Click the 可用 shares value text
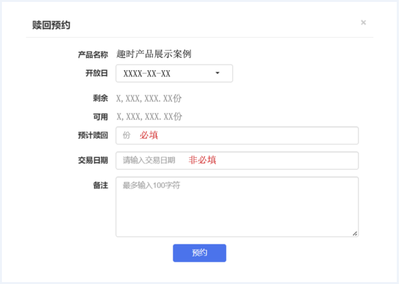Image resolution: width=399 pixels, height=284 pixels. coord(149,116)
